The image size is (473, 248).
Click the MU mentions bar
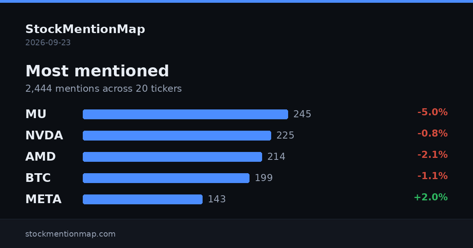coord(185,114)
